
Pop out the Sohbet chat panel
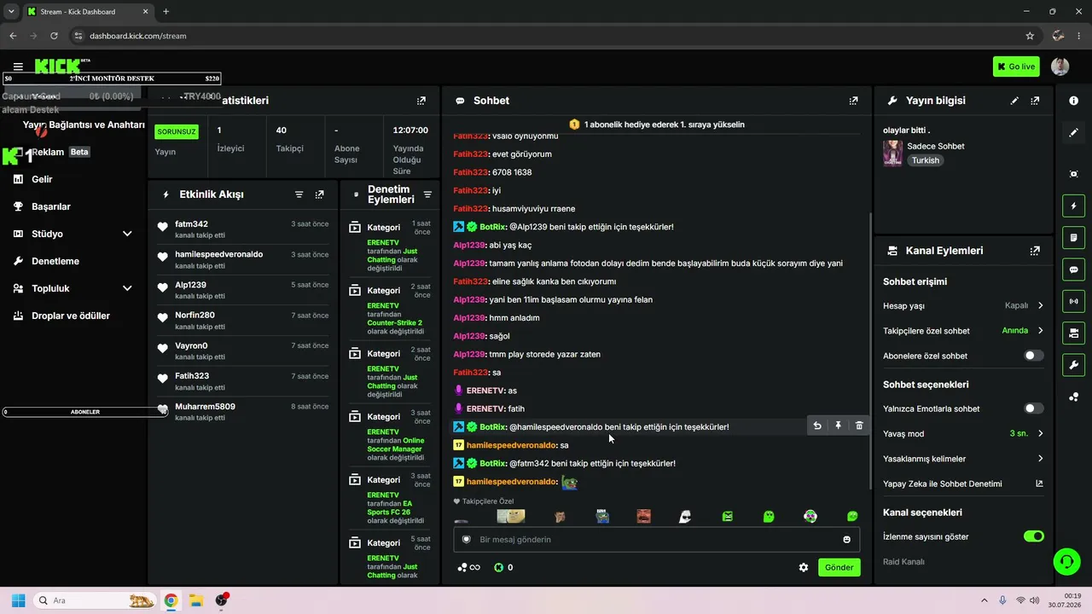(853, 101)
